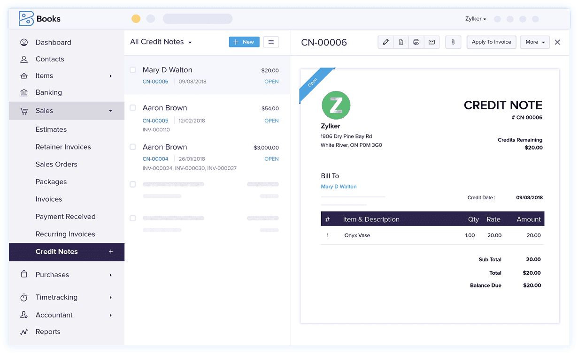Open the All Credit Notes filter dropdown

point(161,41)
